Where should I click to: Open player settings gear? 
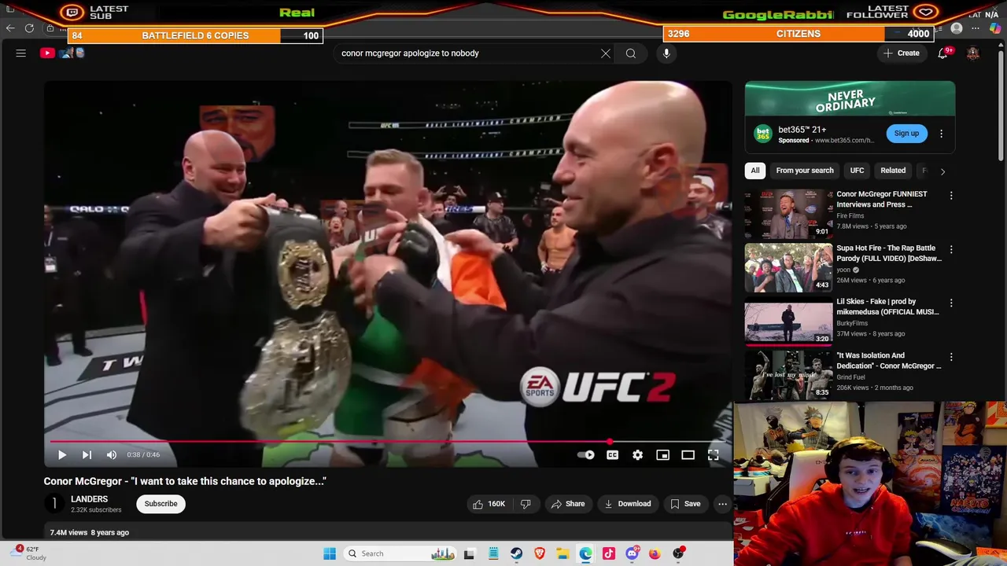tap(637, 454)
